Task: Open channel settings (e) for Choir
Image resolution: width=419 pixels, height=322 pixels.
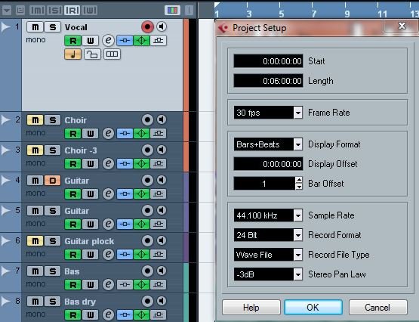Action: click(x=108, y=133)
